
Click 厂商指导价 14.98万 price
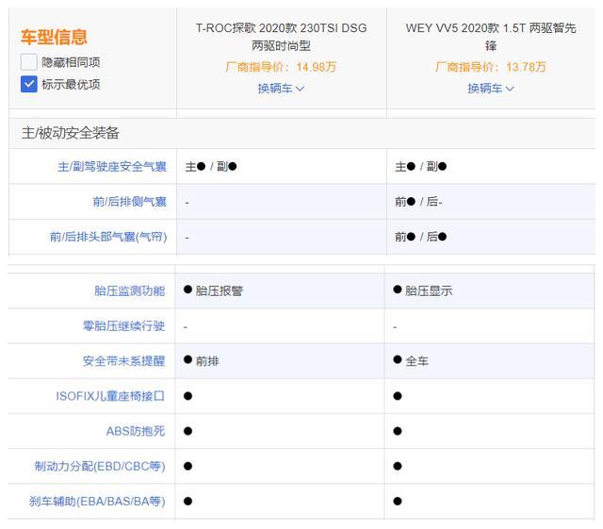coord(281,67)
